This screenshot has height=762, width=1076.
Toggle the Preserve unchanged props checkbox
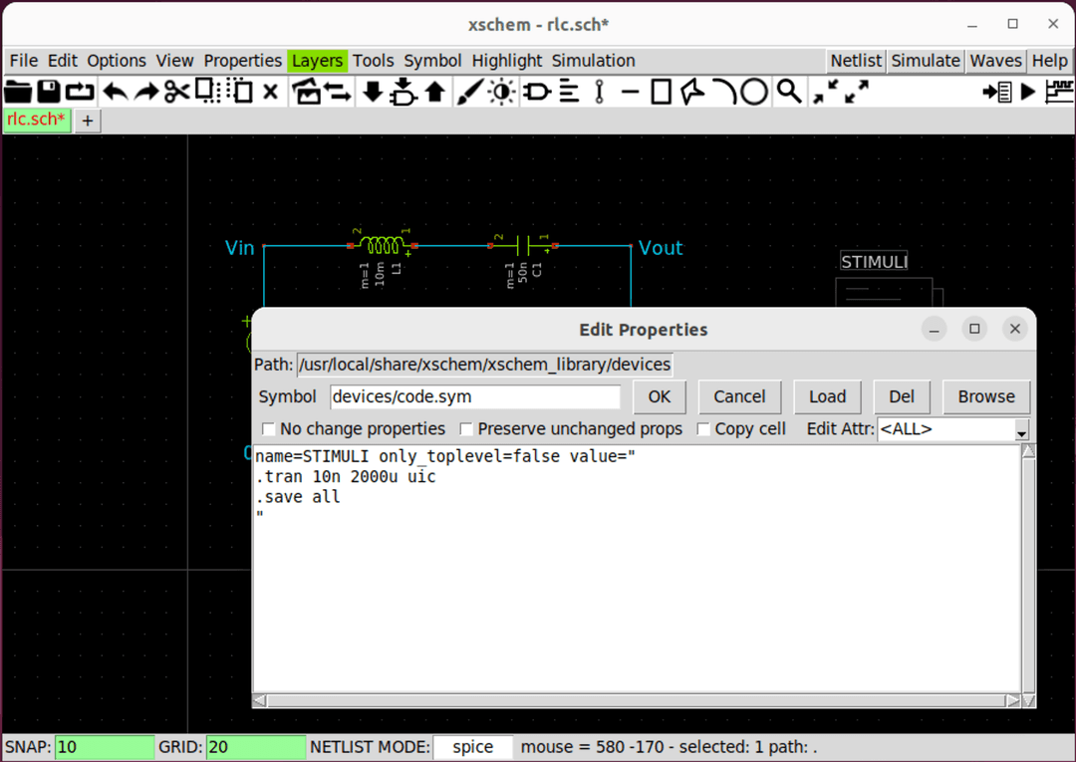point(466,429)
